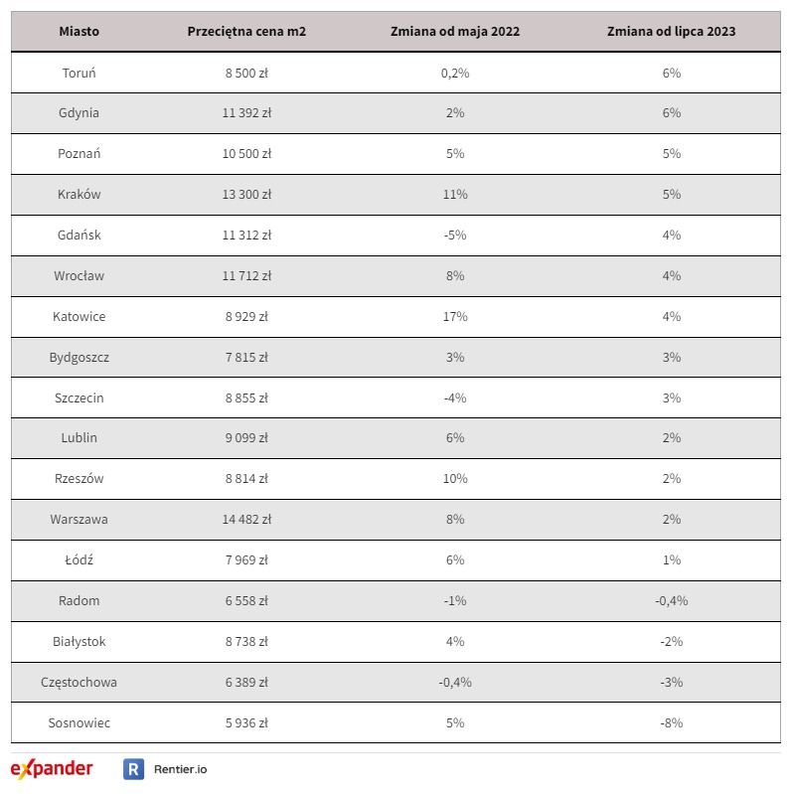The width and height of the screenshot is (791, 794).
Task: Click the Sosnowiec -8% value
Action: point(672,723)
